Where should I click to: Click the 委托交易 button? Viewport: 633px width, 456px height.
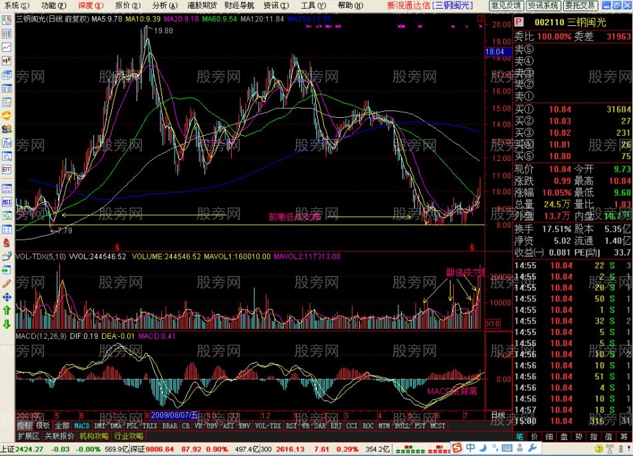pos(580,5)
